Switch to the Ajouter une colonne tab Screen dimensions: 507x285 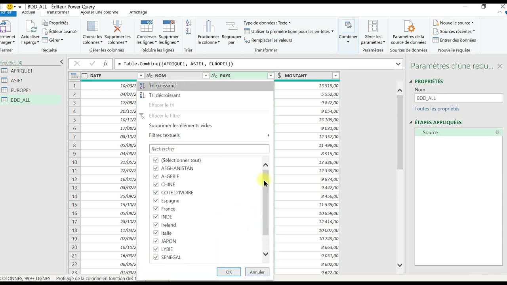99,13
